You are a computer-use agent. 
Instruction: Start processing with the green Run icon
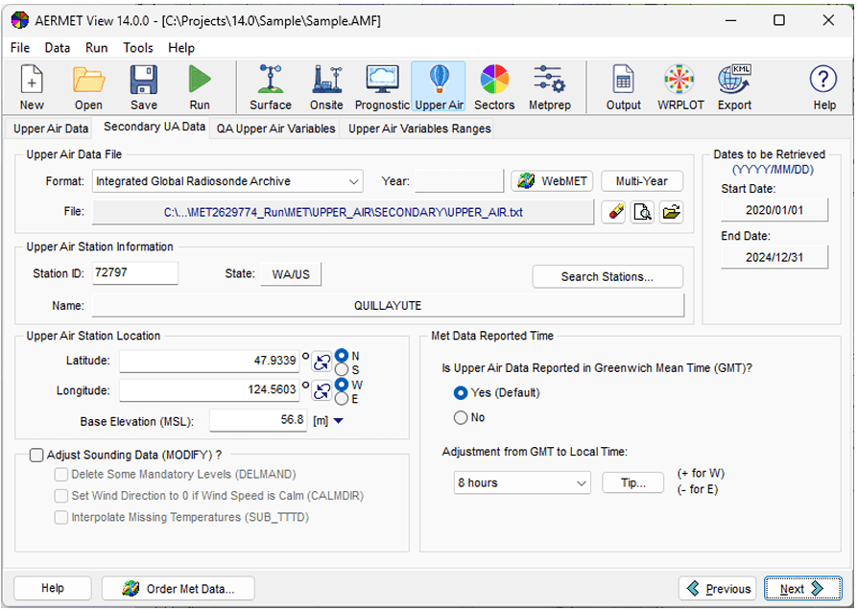200,87
